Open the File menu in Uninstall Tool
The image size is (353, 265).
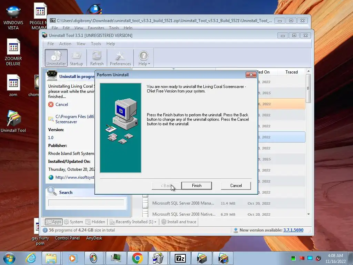51,44
